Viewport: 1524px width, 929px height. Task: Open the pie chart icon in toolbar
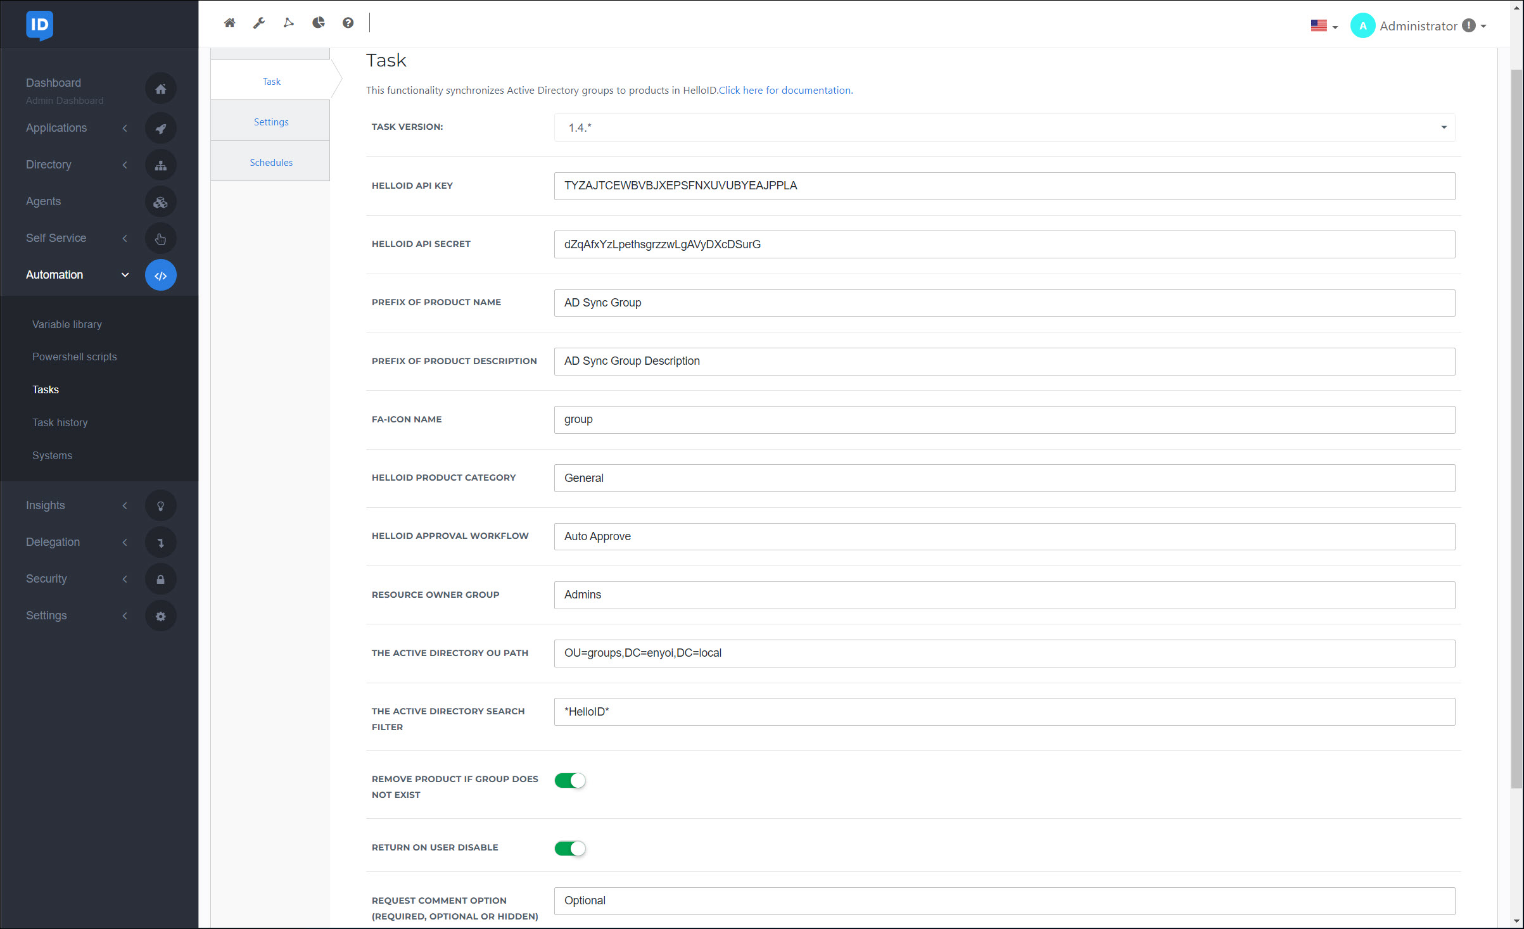tap(319, 23)
